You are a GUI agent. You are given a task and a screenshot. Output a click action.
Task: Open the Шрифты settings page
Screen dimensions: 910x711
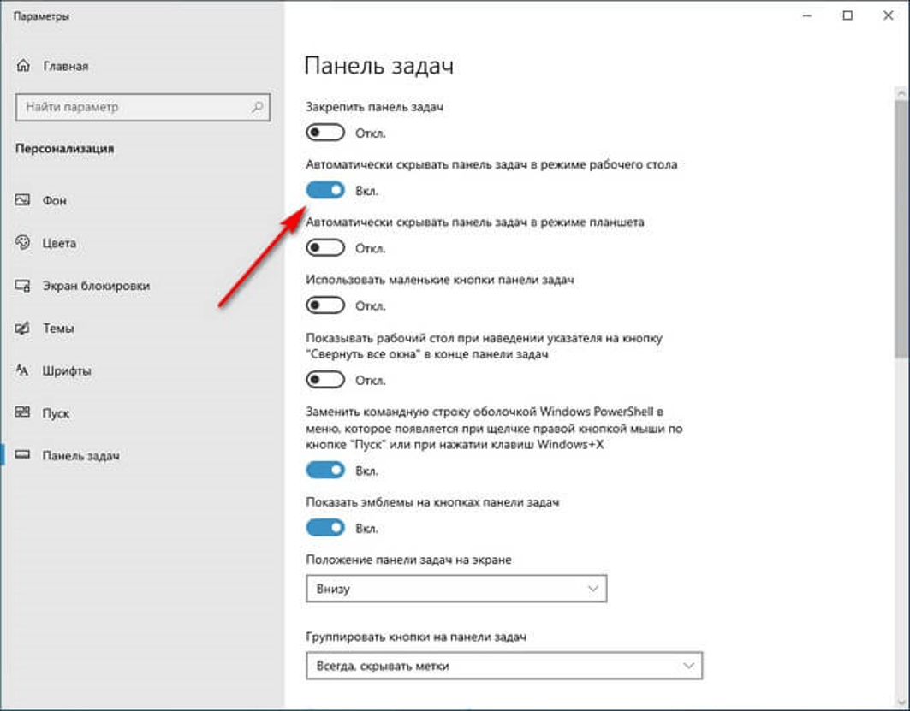pos(67,370)
